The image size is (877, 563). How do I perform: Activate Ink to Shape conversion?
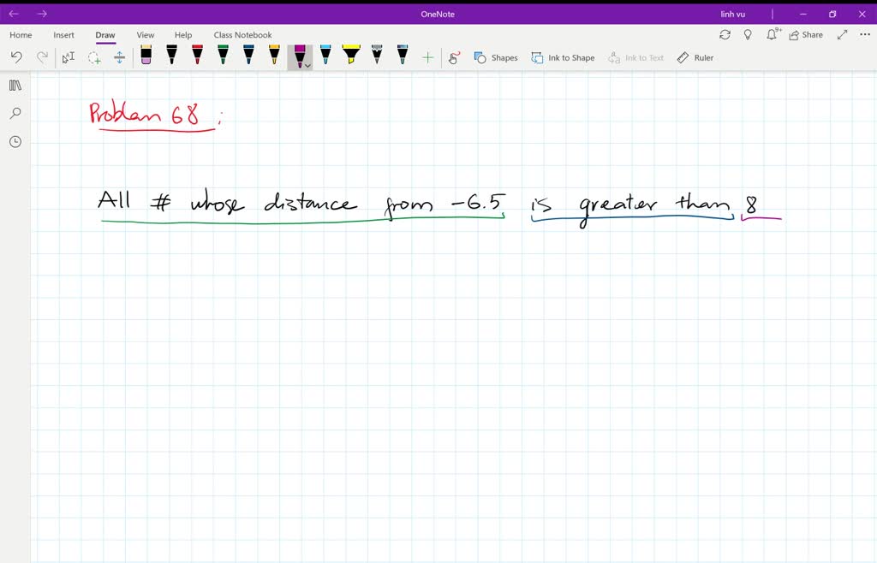(564, 57)
